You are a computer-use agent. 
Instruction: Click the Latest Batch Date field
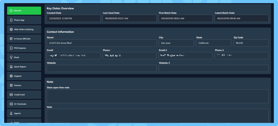242,18
